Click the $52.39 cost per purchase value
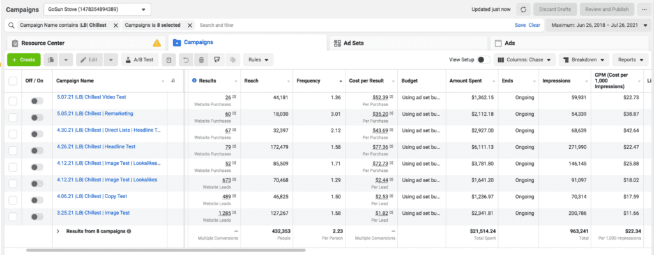The width and height of the screenshot is (654, 255). tap(381, 97)
